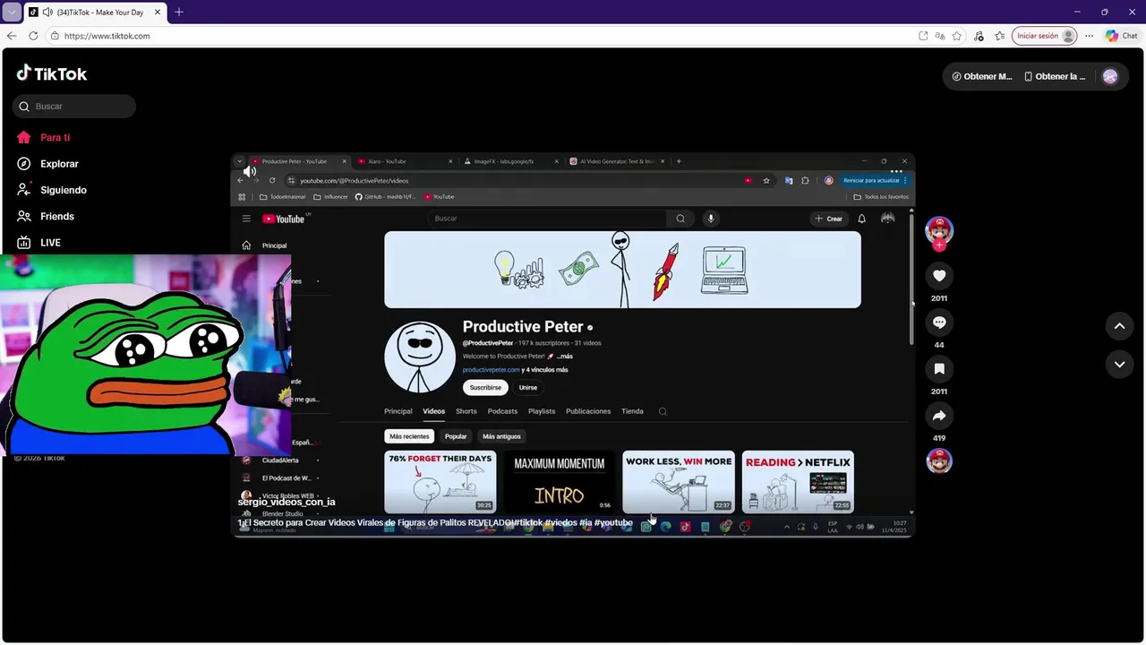Select the TikTok - Make Your Day tab
The image size is (1146, 645).
(94, 13)
